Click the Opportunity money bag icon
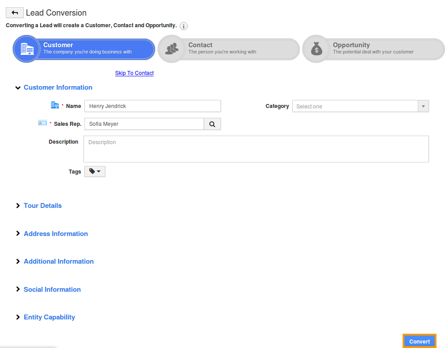 click(x=316, y=49)
